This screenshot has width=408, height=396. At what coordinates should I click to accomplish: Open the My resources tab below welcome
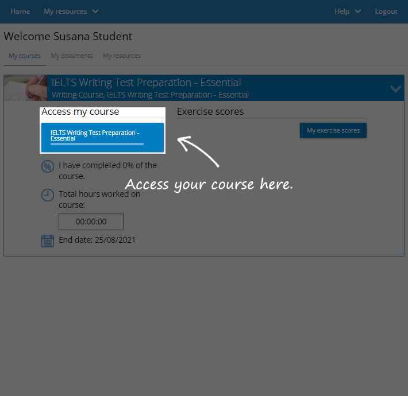[x=122, y=56]
